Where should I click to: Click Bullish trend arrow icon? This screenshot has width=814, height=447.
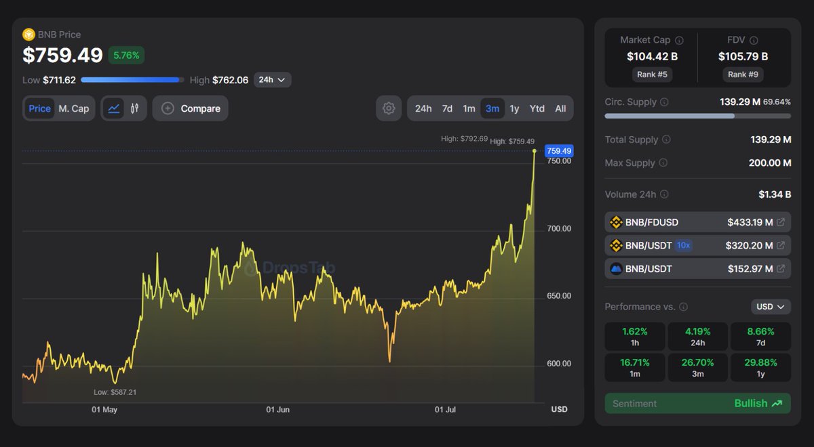click(x=777, y=404)
